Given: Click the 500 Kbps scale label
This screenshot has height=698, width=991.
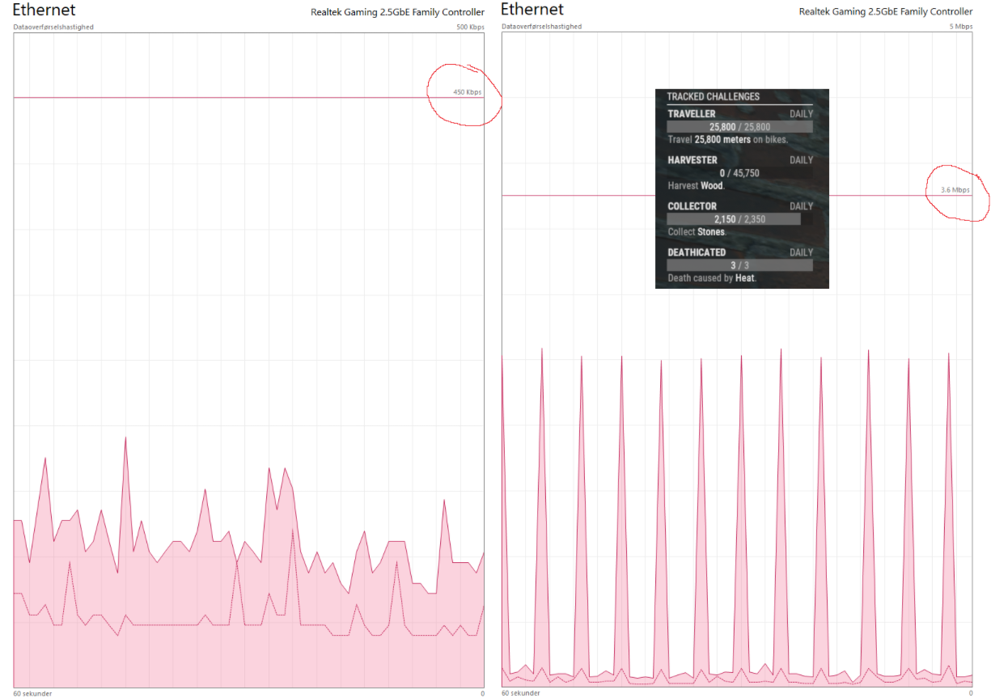Looking at the screenshot, I should (470, 27).
